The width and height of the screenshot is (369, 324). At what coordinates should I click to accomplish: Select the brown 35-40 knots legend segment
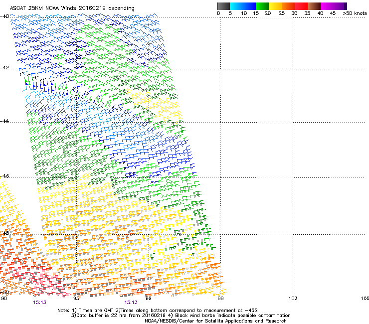[x=314, y=6]
